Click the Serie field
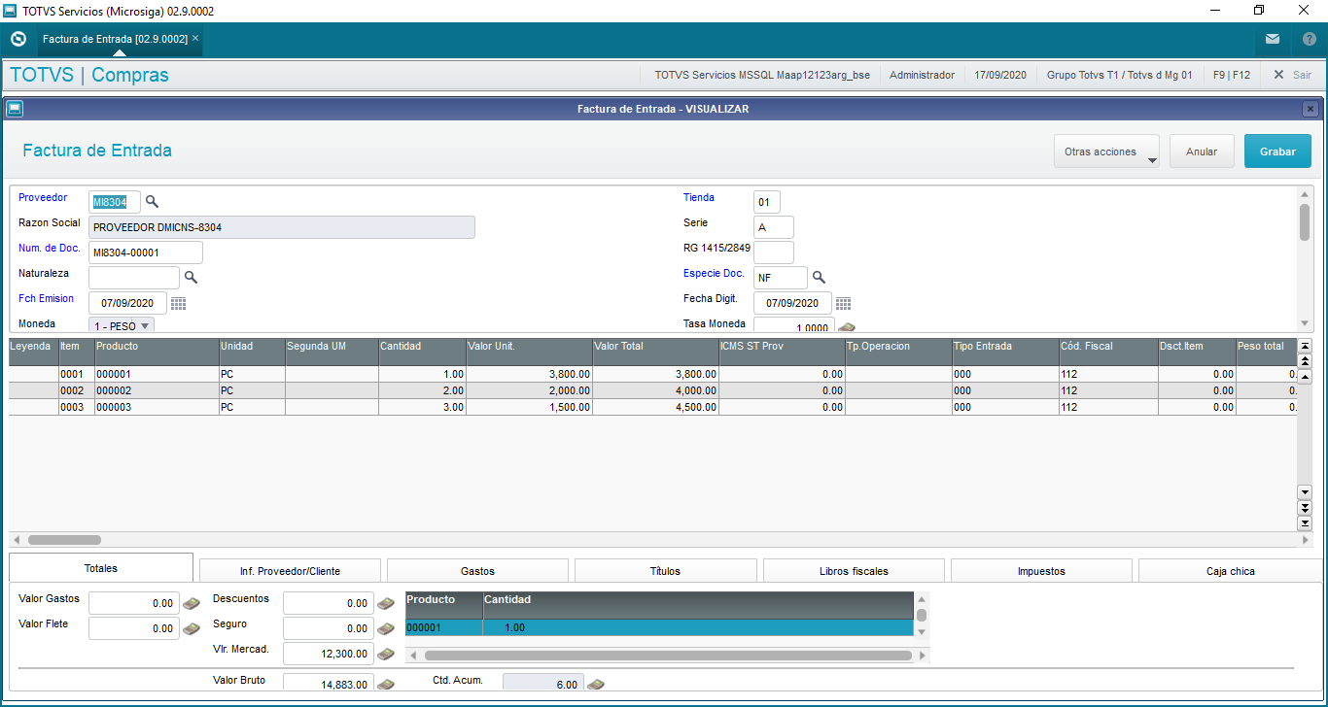This screenshot has height=707, width=1328. 774,227
